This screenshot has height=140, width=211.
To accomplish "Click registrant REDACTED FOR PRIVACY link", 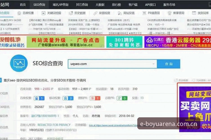I will click(x=54, y=125).
